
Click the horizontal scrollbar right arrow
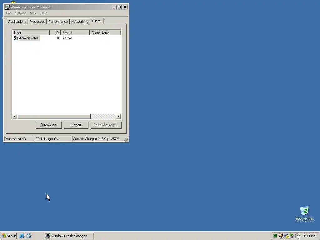click(118, 117)
